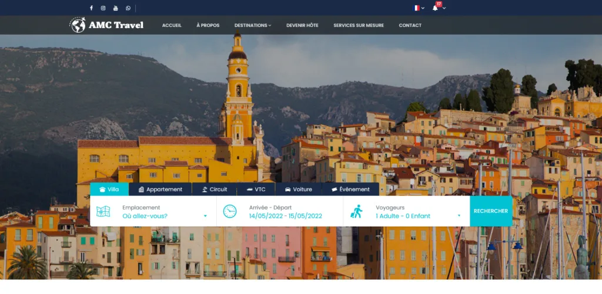Open the Instagram social icon
The width and height of the screenshot is (602, 294).
pos(103,8)
